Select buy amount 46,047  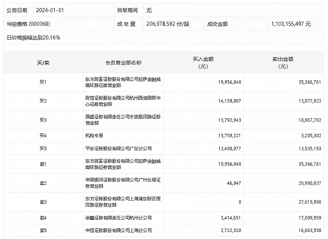coord(234,183)
